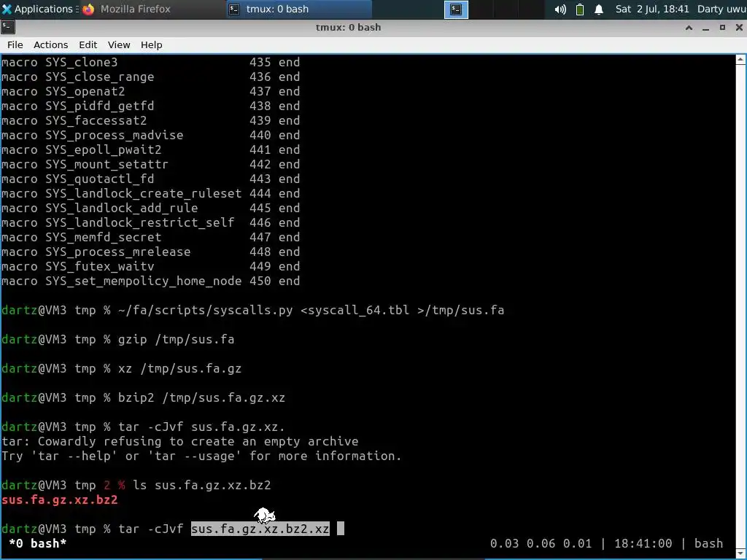747x560 pixels.
Task: Open the File menu
Action: (x=15, y=44)
